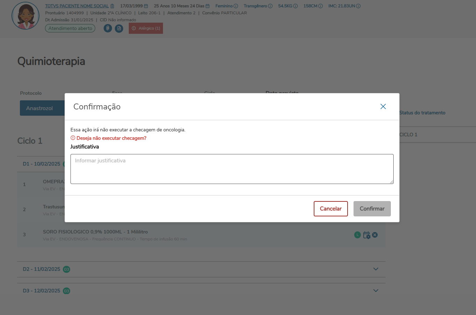
Task: Expand the D2 - 11/02/2025 section chevron
Action: tap(376, 269)
